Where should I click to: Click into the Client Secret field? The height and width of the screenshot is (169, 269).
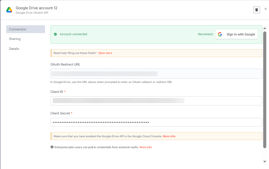pos(156,122)
